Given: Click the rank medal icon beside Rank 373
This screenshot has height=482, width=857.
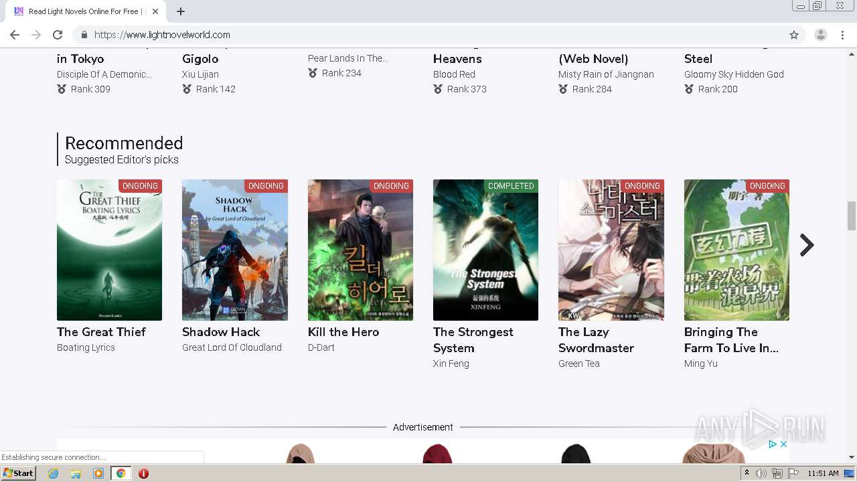Looking at the screenshot, I should (x=438, y=89).
